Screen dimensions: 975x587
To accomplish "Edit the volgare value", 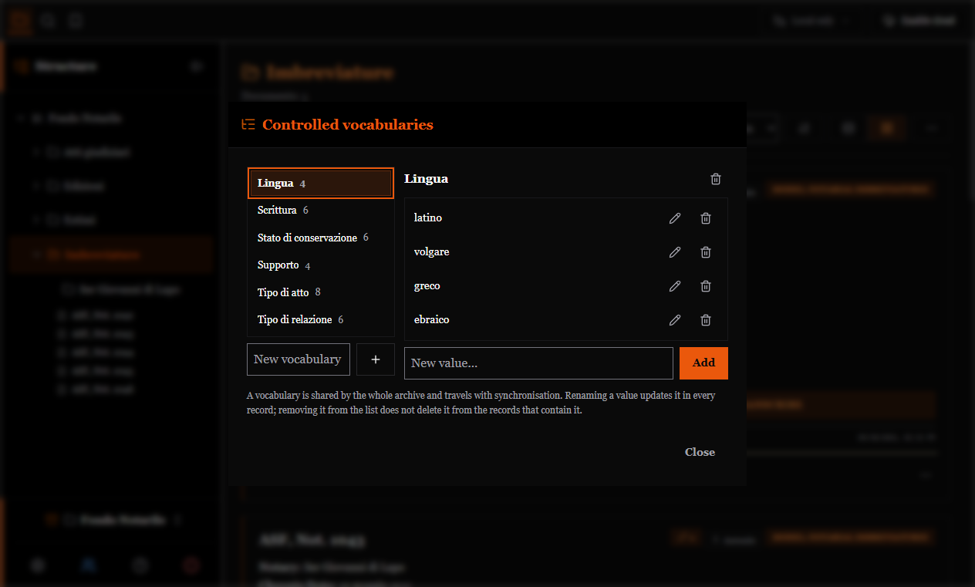I will 675,252.
